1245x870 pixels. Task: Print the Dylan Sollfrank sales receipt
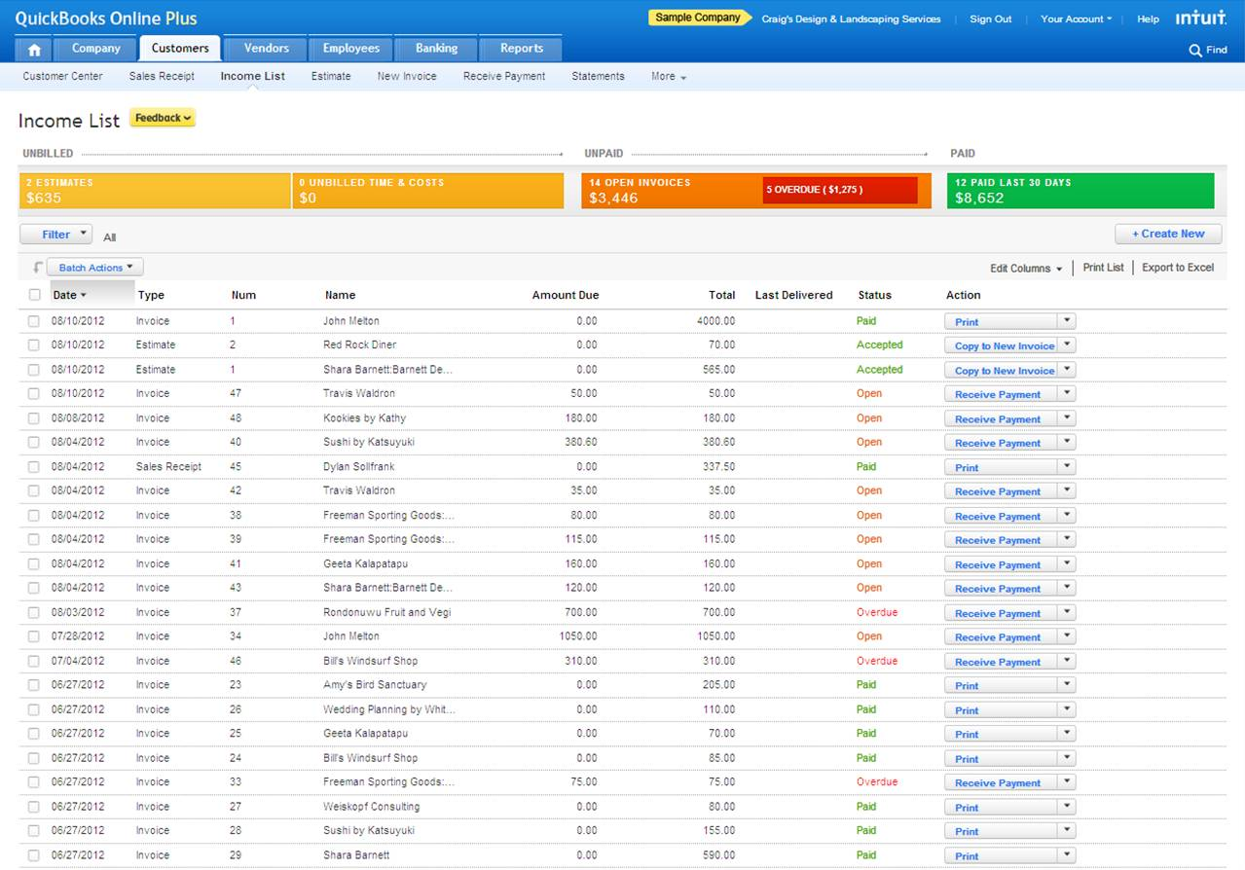coord(1001,467)
